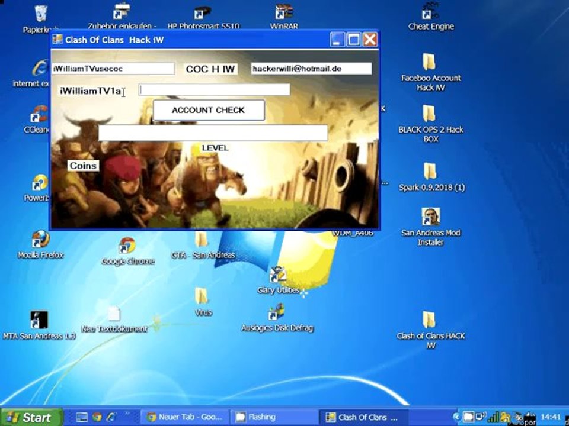This screenshot has height=426, width=569.
Task: Minimize the Clash Of Clans Hack iW window
Action: point(337,40)
